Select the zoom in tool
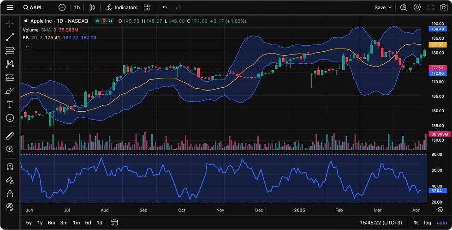452x230 pixels. 10,149
